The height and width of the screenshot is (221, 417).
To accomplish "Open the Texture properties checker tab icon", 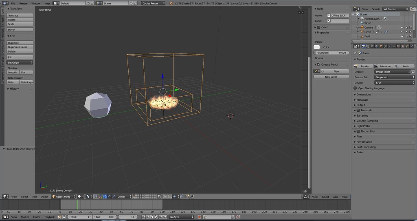I will tap(403, 46).
